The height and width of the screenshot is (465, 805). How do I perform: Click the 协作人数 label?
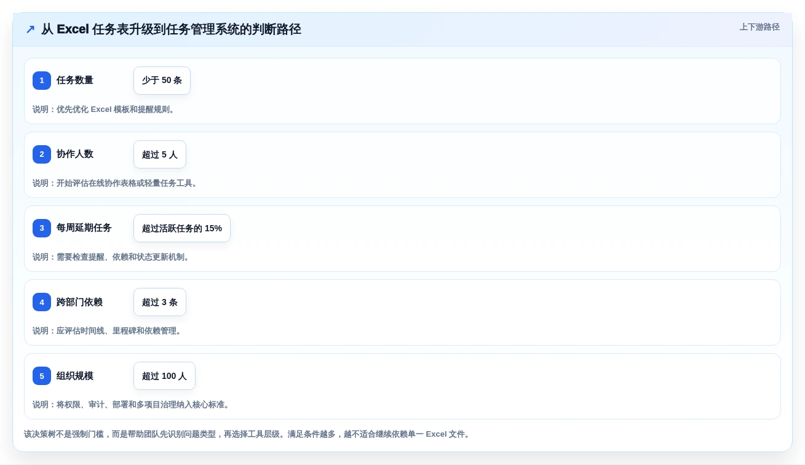pyautogui.click(x=75, y=154)
